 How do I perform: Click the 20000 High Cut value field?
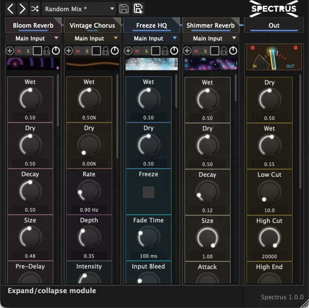(270, 257)
